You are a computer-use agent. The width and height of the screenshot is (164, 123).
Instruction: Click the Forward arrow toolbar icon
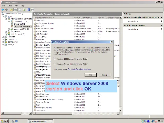[x=6, y=9]
